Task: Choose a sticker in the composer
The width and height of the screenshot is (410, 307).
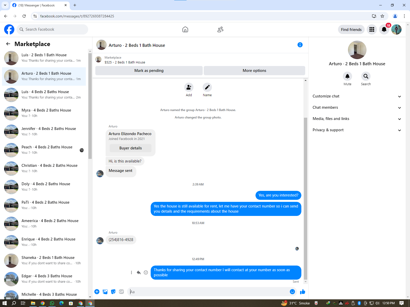Action: pyautogui.click(x=113, y=292)
